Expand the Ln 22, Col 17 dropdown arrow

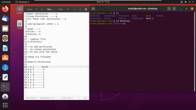(x=78, y=98)
